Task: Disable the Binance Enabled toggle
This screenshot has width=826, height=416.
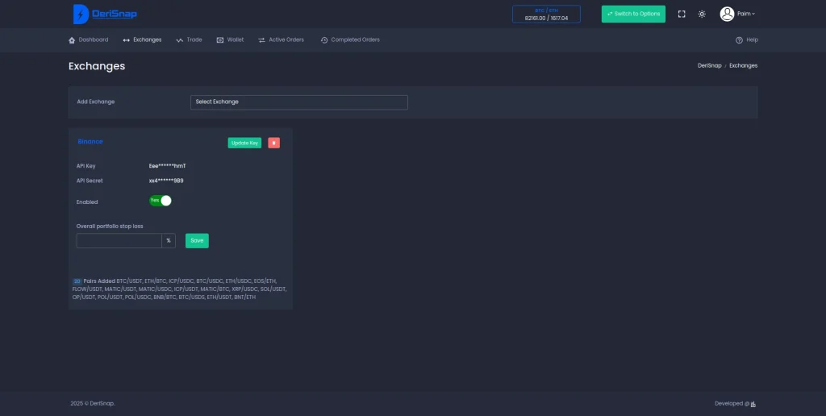Action: point(161,201)
